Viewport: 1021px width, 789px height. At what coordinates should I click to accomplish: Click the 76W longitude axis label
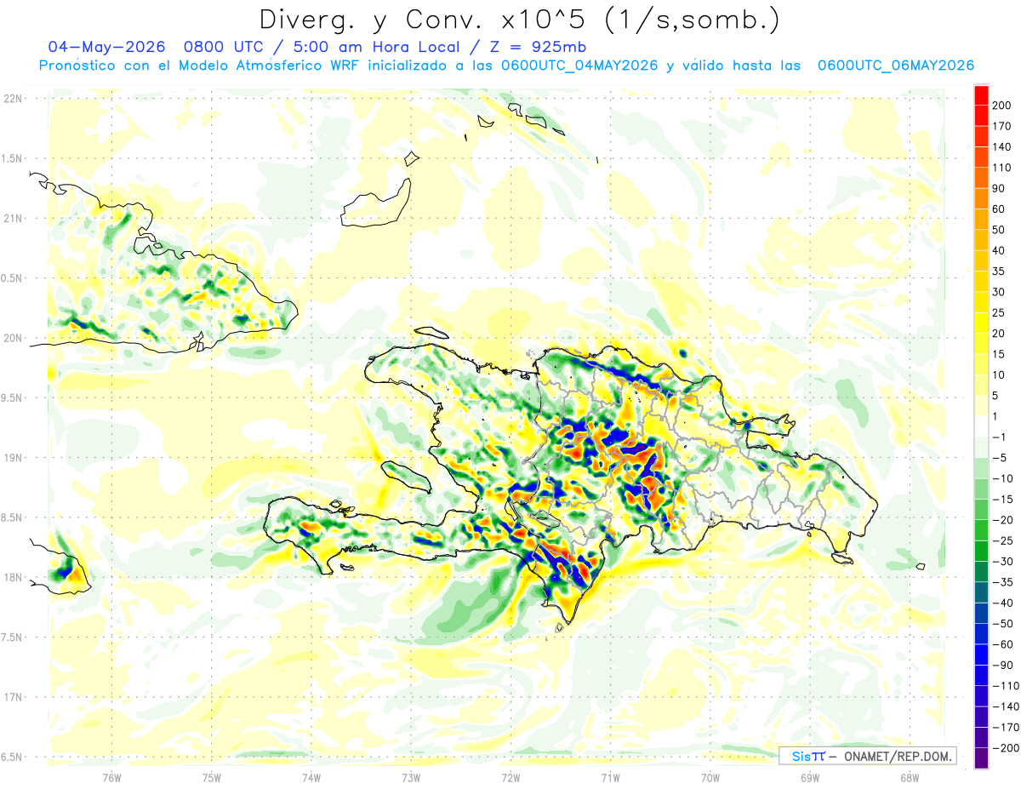111,778
